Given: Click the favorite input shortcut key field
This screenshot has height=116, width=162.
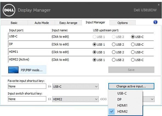Looking at the screenshot, I should pos(27,86).
